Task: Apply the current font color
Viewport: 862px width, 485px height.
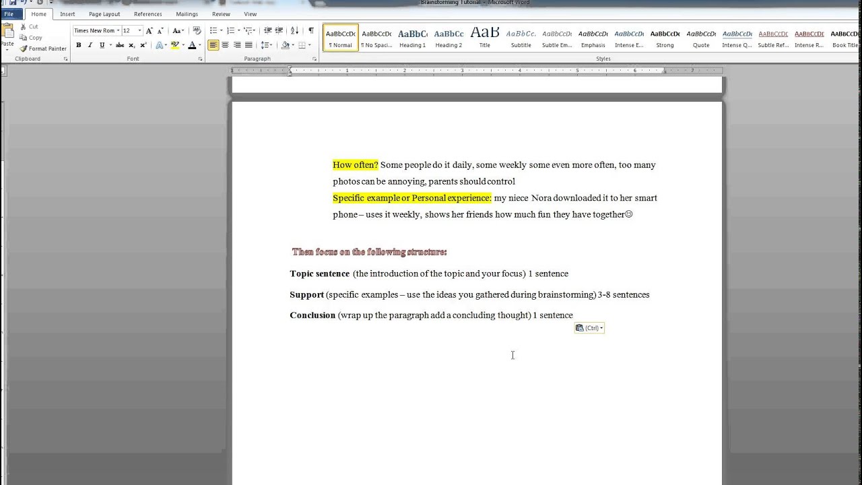Action: 192,45
